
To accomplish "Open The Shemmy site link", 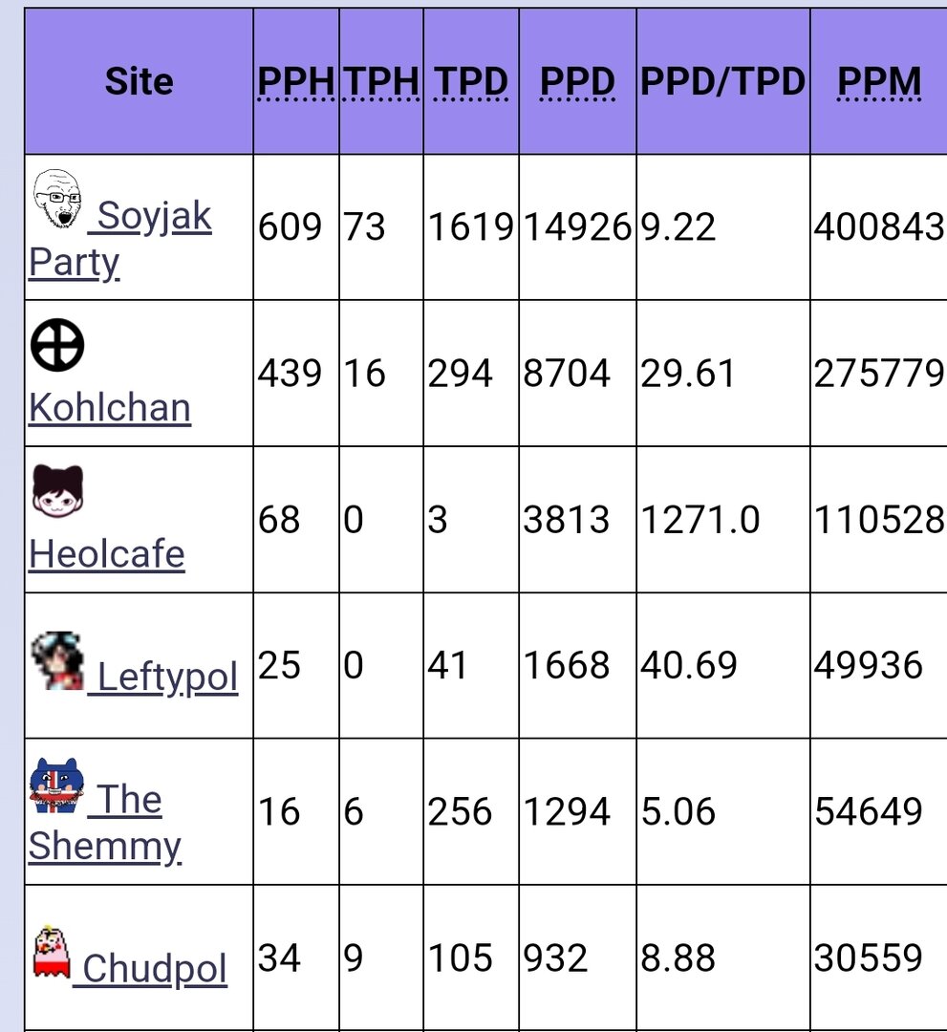I will pos(105,823).
